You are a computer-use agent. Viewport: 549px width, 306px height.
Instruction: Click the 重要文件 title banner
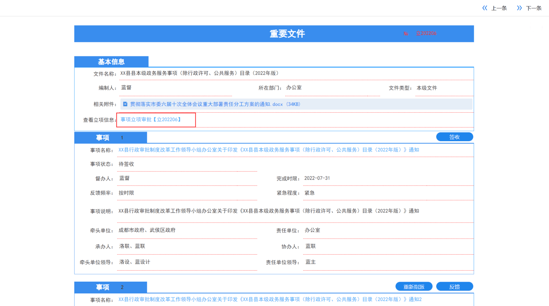point(274,33)
